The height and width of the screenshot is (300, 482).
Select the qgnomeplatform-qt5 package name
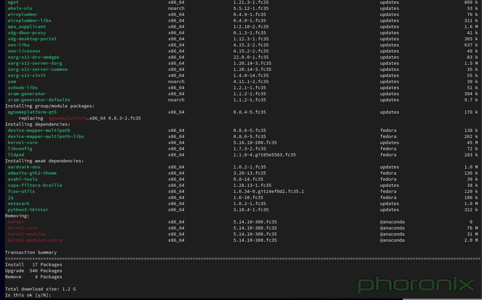click(x=32, y=112)
